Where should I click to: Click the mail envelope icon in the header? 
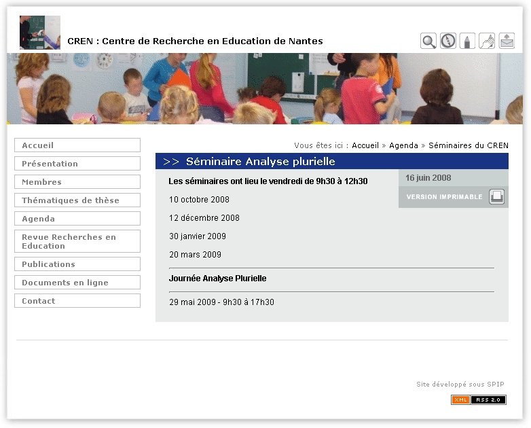507,41
